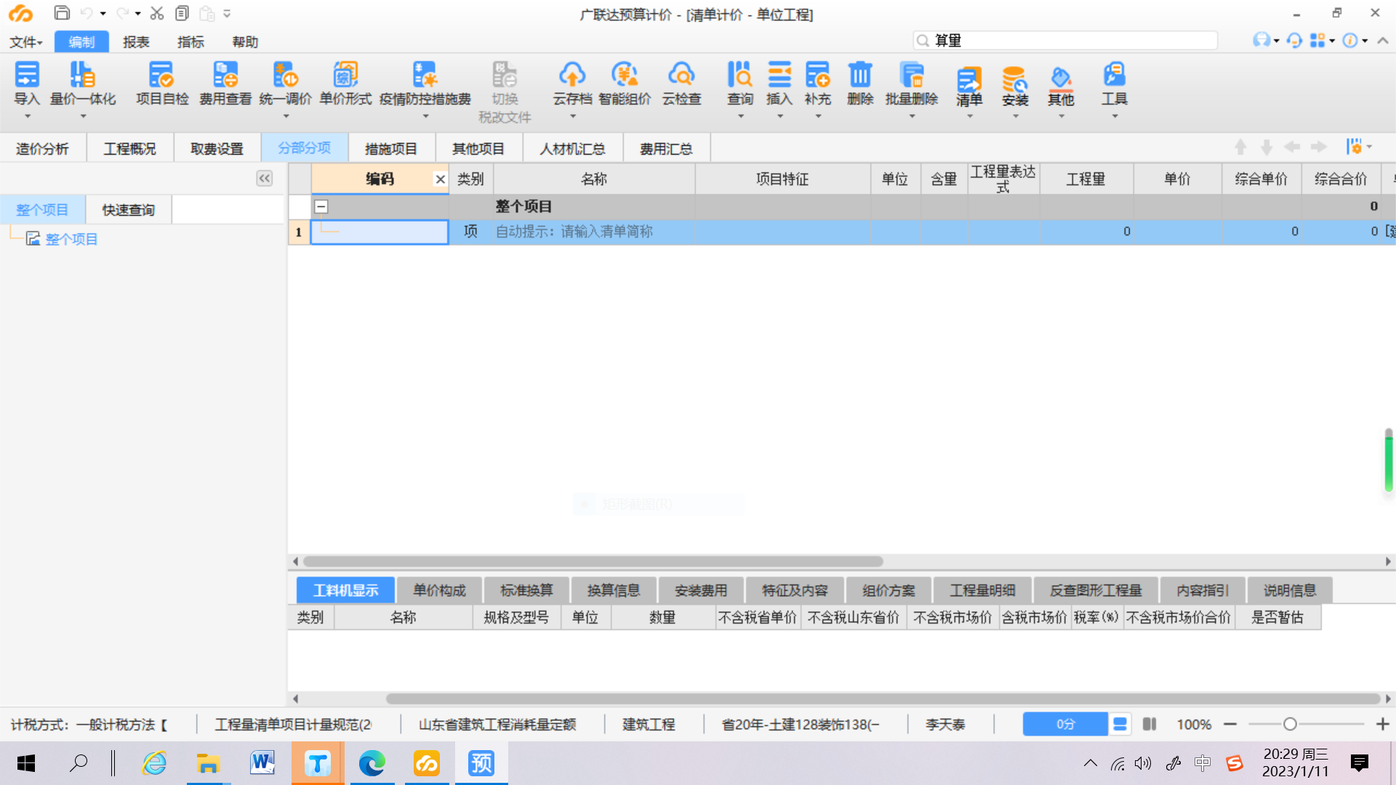The height and width of the screenshot is (785, 1396).
Task: Switch to the 措施项目 tab
Action: coord(391,148)
